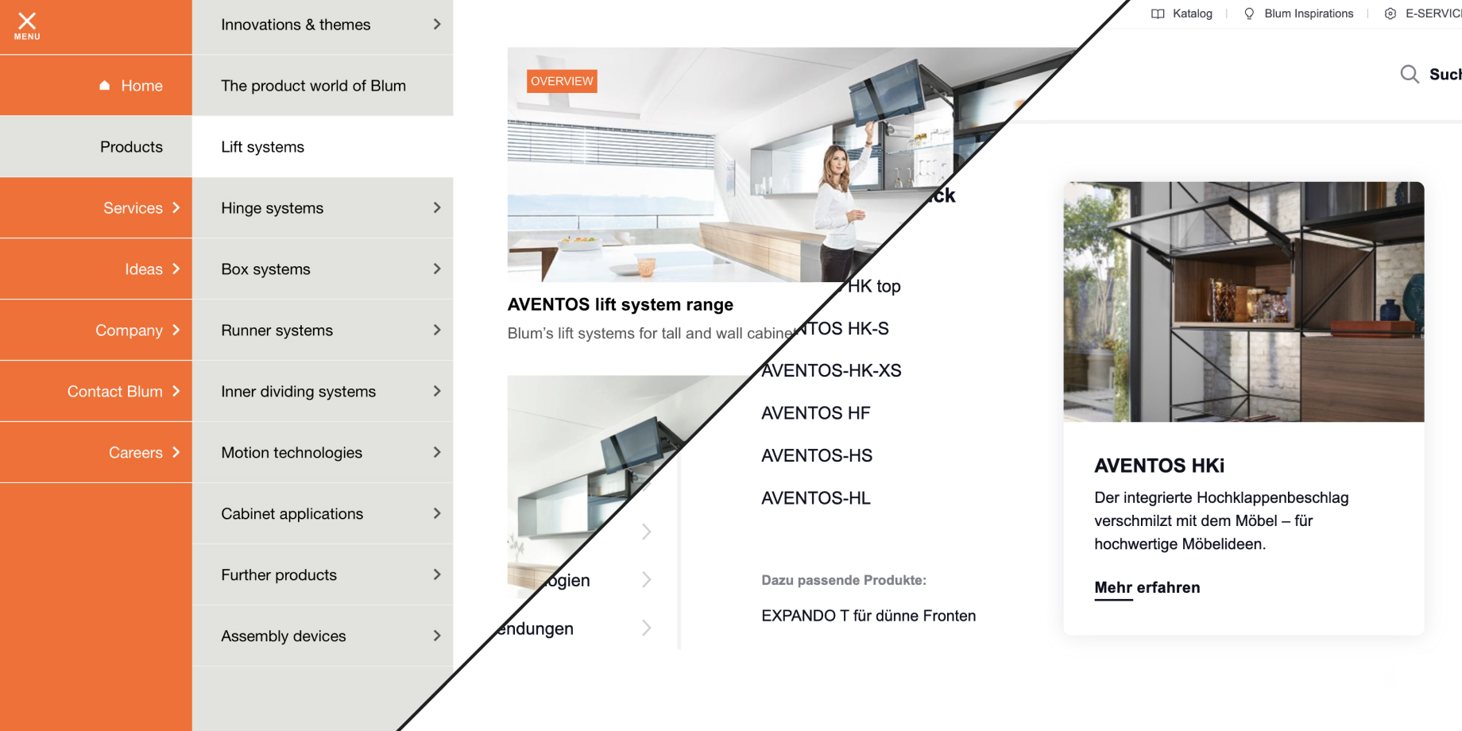Click the E-Services gear icon

click(x=1390, y=14)
